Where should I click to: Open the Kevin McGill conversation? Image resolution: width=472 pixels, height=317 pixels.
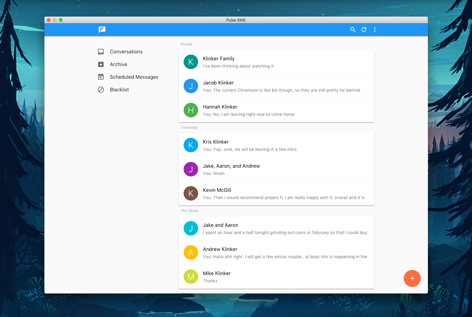pyautogui.click(x=277, y=193)
